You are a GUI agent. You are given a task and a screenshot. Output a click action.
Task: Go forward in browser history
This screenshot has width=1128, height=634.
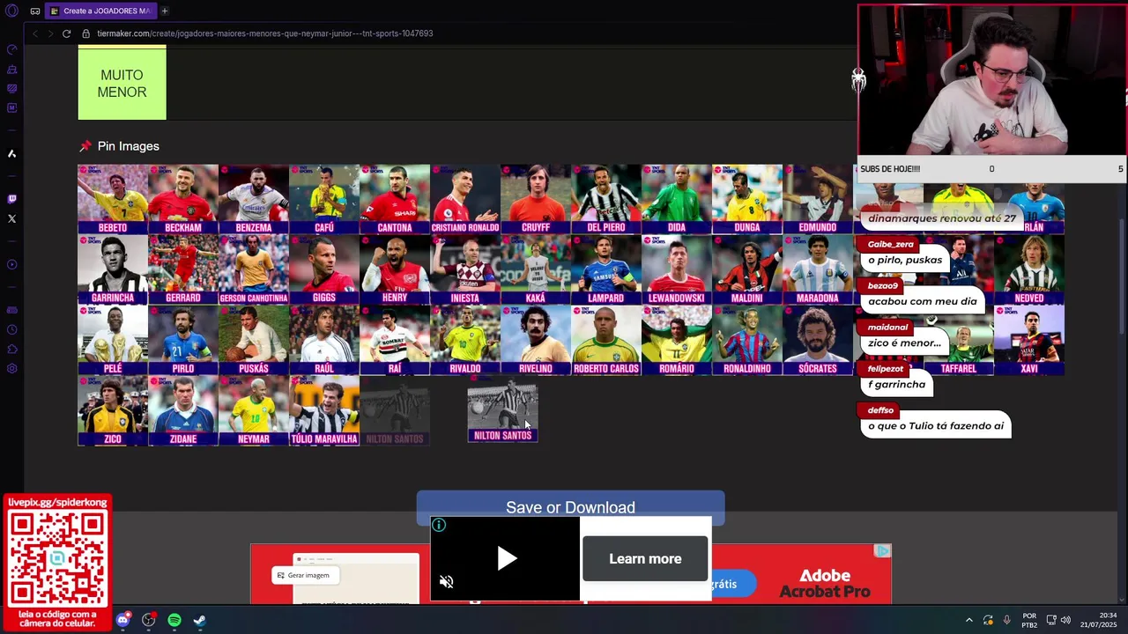point(50,33)
